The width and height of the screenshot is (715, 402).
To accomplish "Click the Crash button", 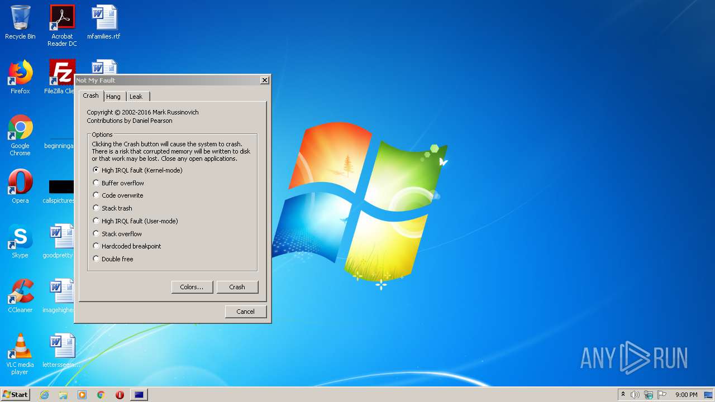I will pyautogui.click(x=237, y=287).
